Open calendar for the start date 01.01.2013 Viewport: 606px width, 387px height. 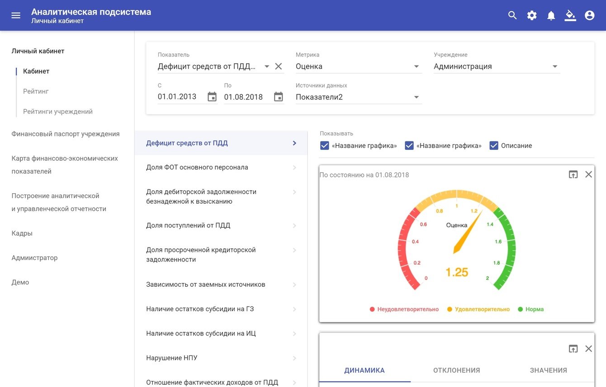(212, 97)
